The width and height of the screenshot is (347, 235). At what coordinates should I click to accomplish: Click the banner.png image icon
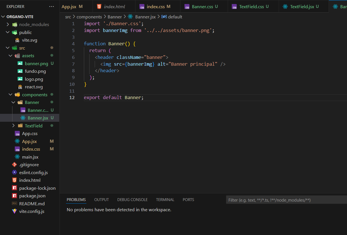pos(20,63)
